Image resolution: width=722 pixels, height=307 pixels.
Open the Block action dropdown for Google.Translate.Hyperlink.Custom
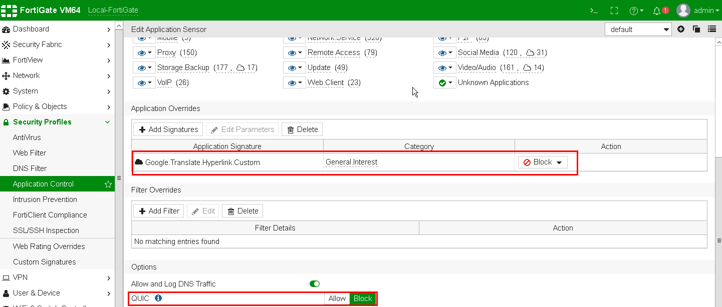click(542, 161)
